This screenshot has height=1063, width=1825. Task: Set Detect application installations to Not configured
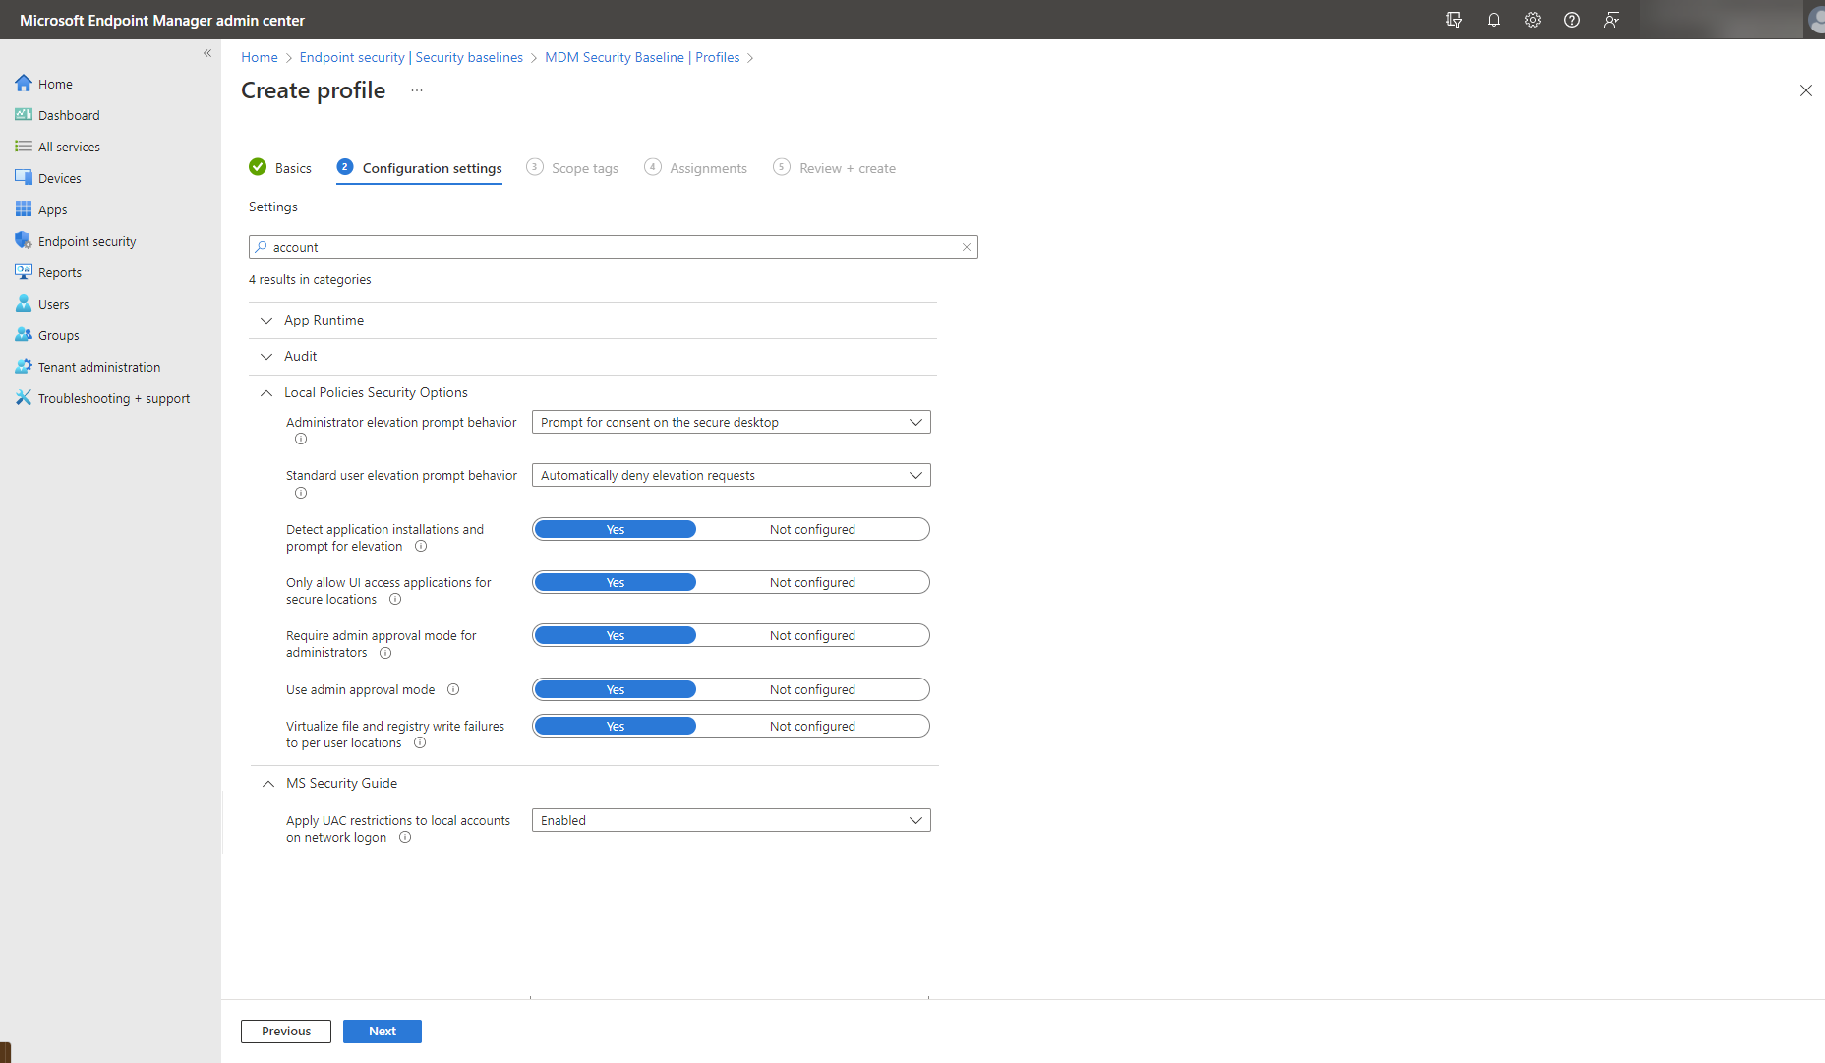click(x=812, y=529)
